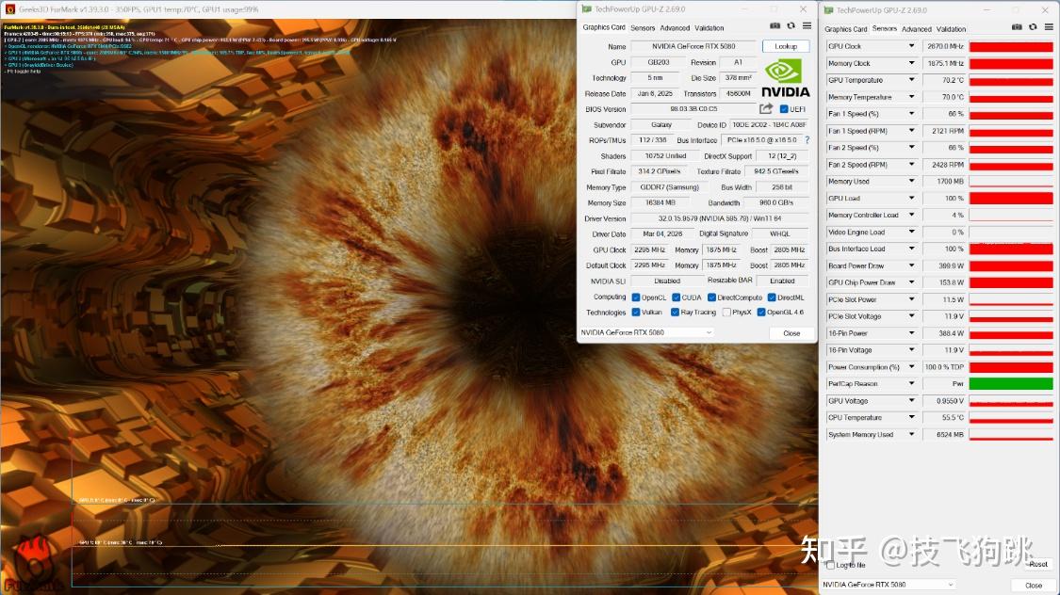Toggle the Ray Tracing checkbox

(675, 312)
